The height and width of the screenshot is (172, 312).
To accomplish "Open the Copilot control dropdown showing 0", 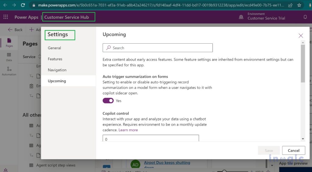I will [x=151, y=138].
